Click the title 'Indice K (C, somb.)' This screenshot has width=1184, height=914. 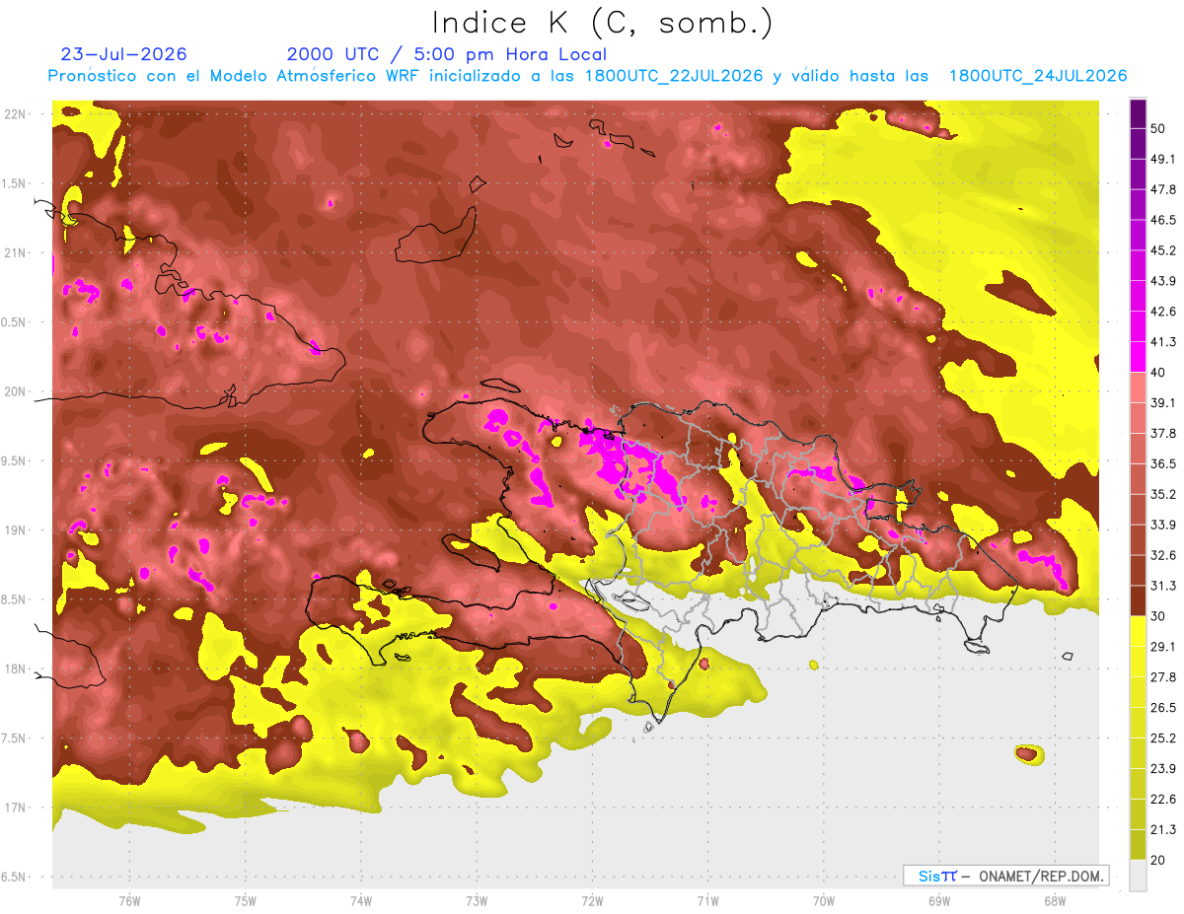click(x=603, y=23)
